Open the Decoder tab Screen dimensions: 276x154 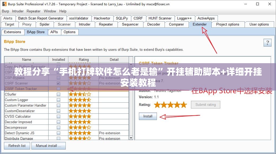[154, 24]
